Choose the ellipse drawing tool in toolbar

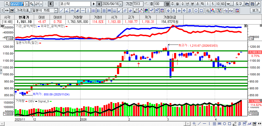(x=196, y=11)
